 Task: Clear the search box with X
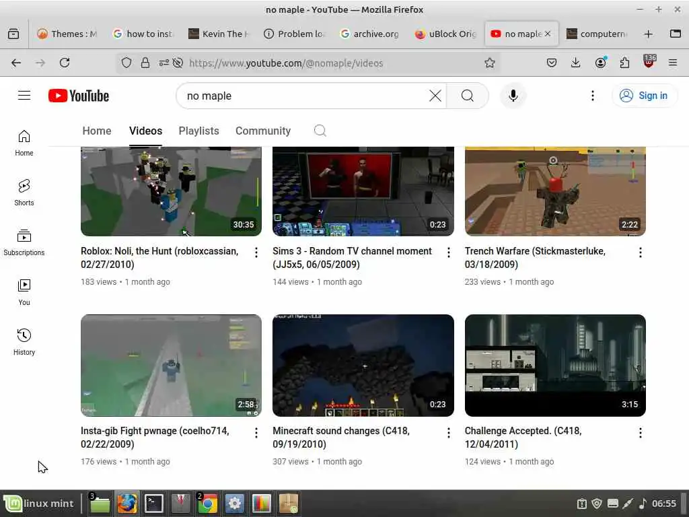[435, 96]
